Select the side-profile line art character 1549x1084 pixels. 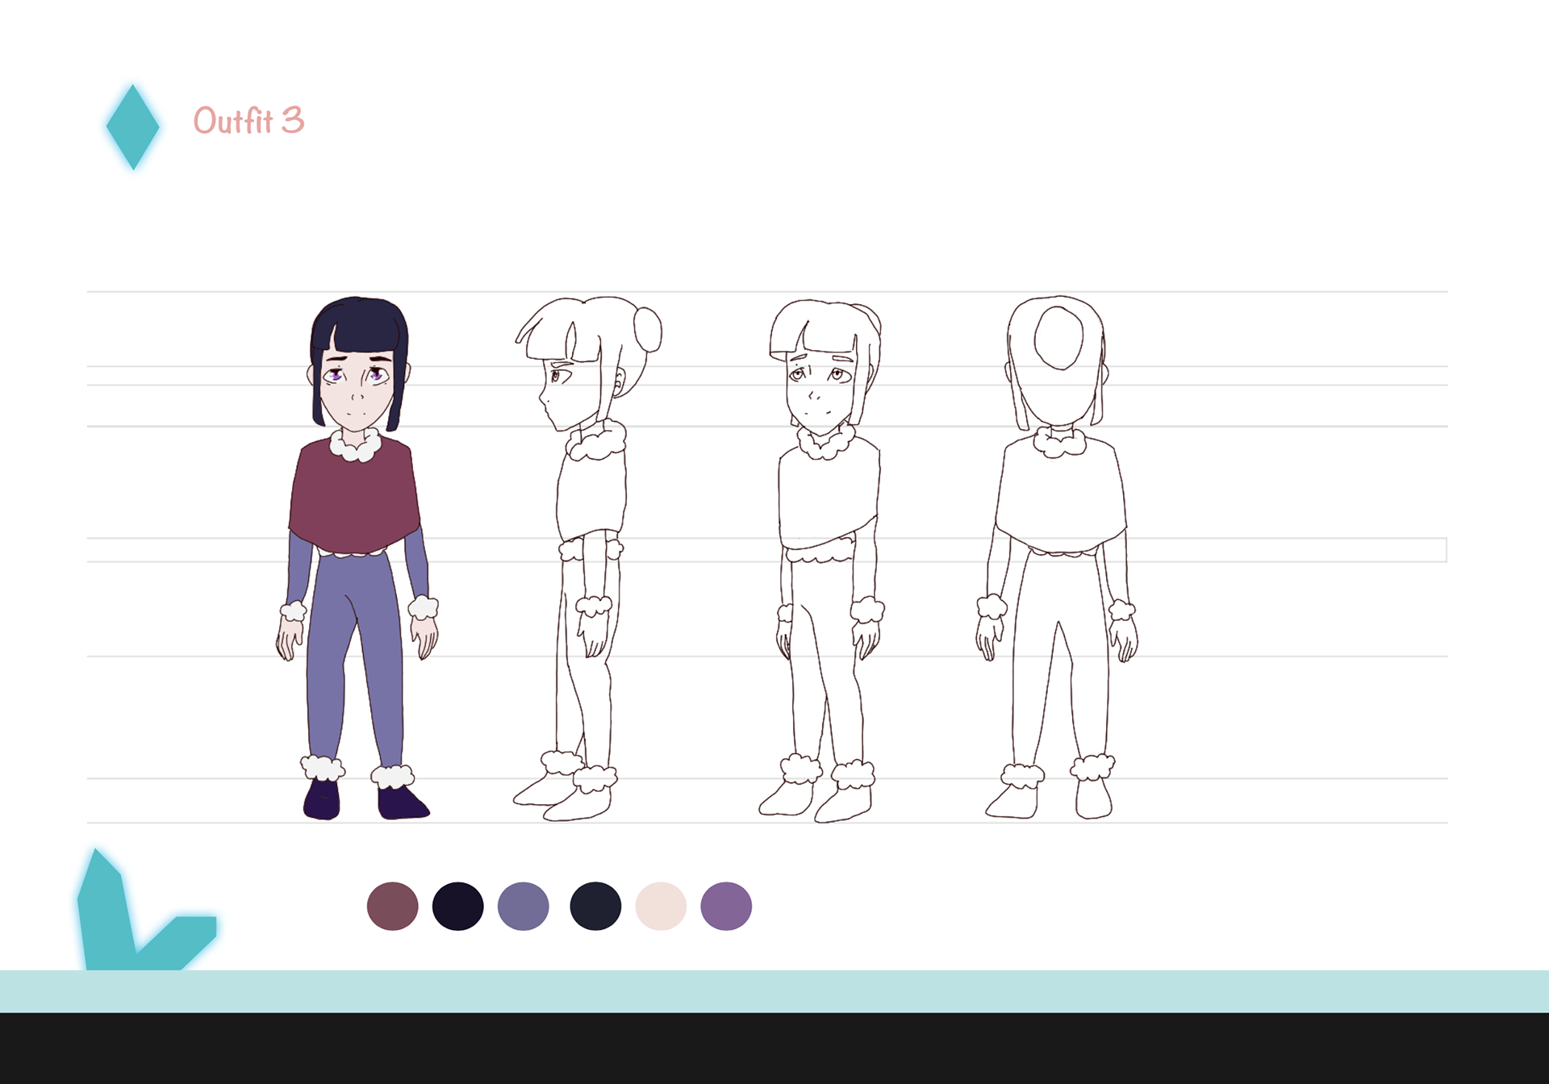[587, 558]
